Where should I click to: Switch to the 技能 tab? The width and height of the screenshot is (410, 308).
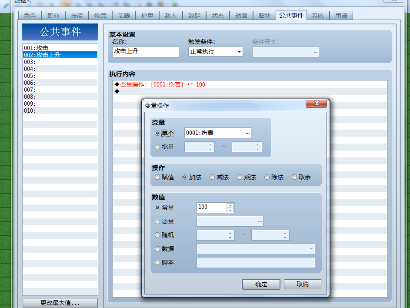pos(77,16)
